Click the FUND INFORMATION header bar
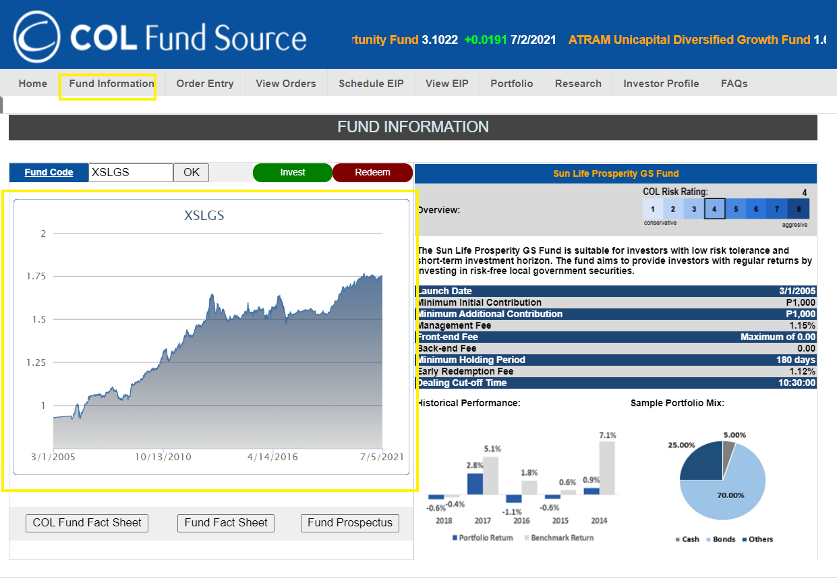This screenshot has width=837, height=579. coord(413,127)
